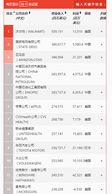The height and width of the screenshot is (194, 112).
Task: Click plus icon in Apple row
Action: [102, 107]
